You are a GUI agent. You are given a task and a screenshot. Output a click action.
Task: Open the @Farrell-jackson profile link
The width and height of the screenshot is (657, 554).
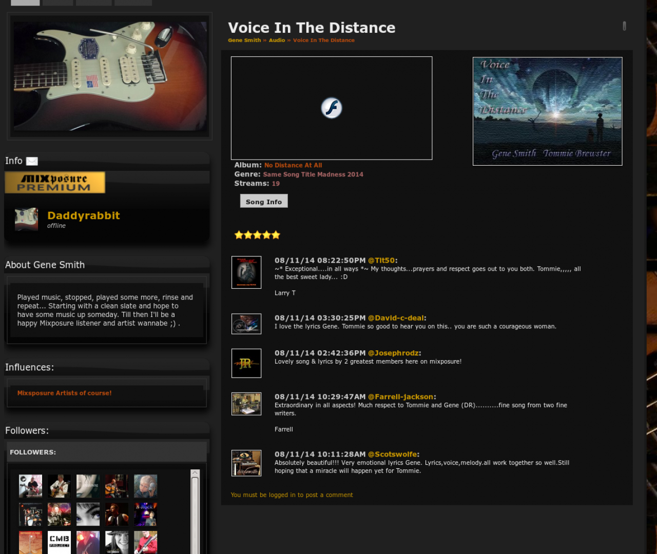[x=401, y=397]
